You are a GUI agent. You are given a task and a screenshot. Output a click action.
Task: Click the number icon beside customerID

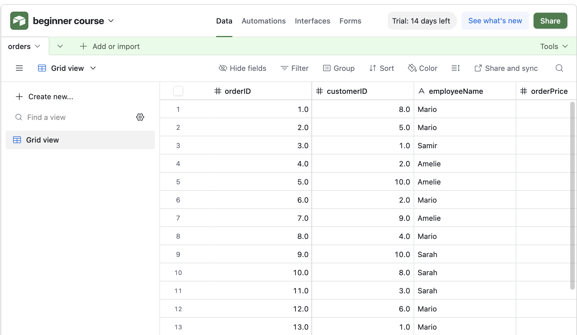click(319, 91)
